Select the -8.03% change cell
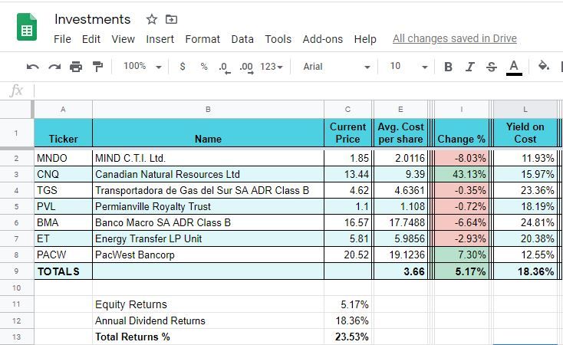 coord(462,158)
